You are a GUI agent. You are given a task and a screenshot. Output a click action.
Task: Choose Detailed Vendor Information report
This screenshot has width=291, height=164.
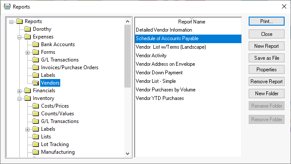[164, 30]
